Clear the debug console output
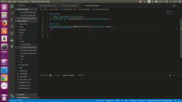This screenshot has height=102, width=182. pos(170,75)
